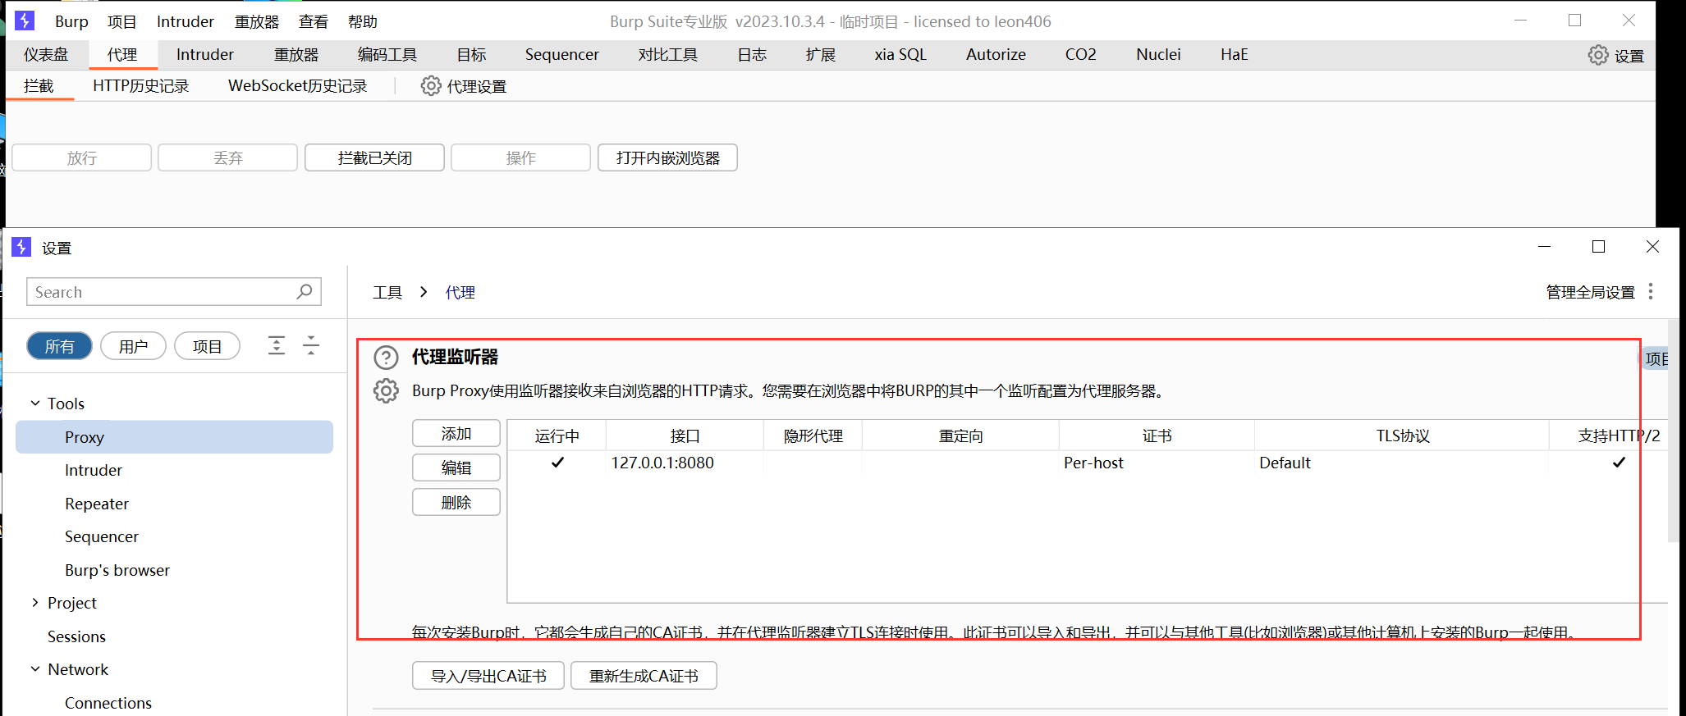This screenshot has width=1686, height=716.
Task: Toggle the 运行中 checkbox for 127.0.0.1:8080
Action: click(x=557, y=463)
